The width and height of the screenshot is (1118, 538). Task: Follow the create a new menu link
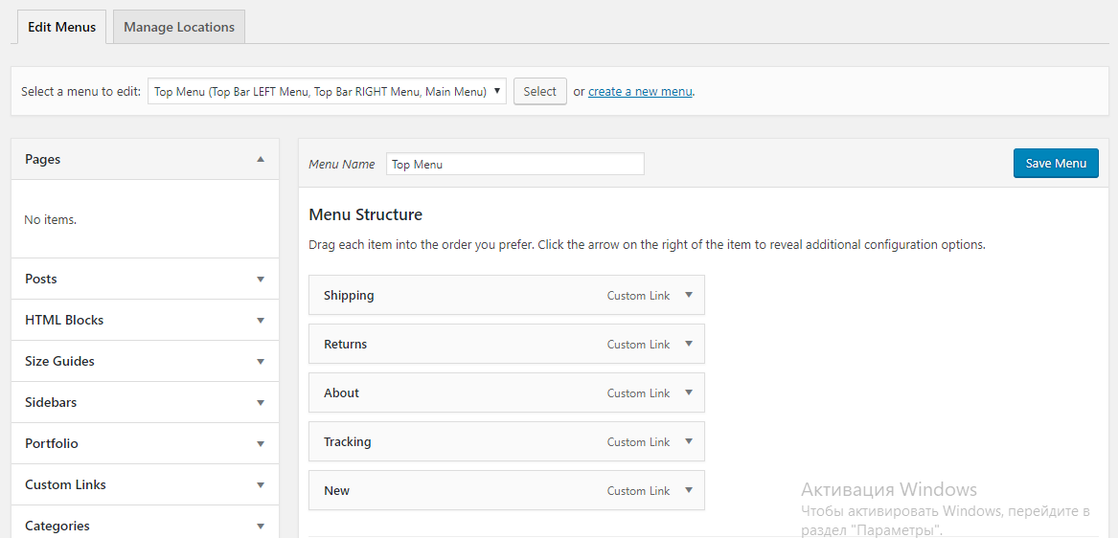coord(640,92)
